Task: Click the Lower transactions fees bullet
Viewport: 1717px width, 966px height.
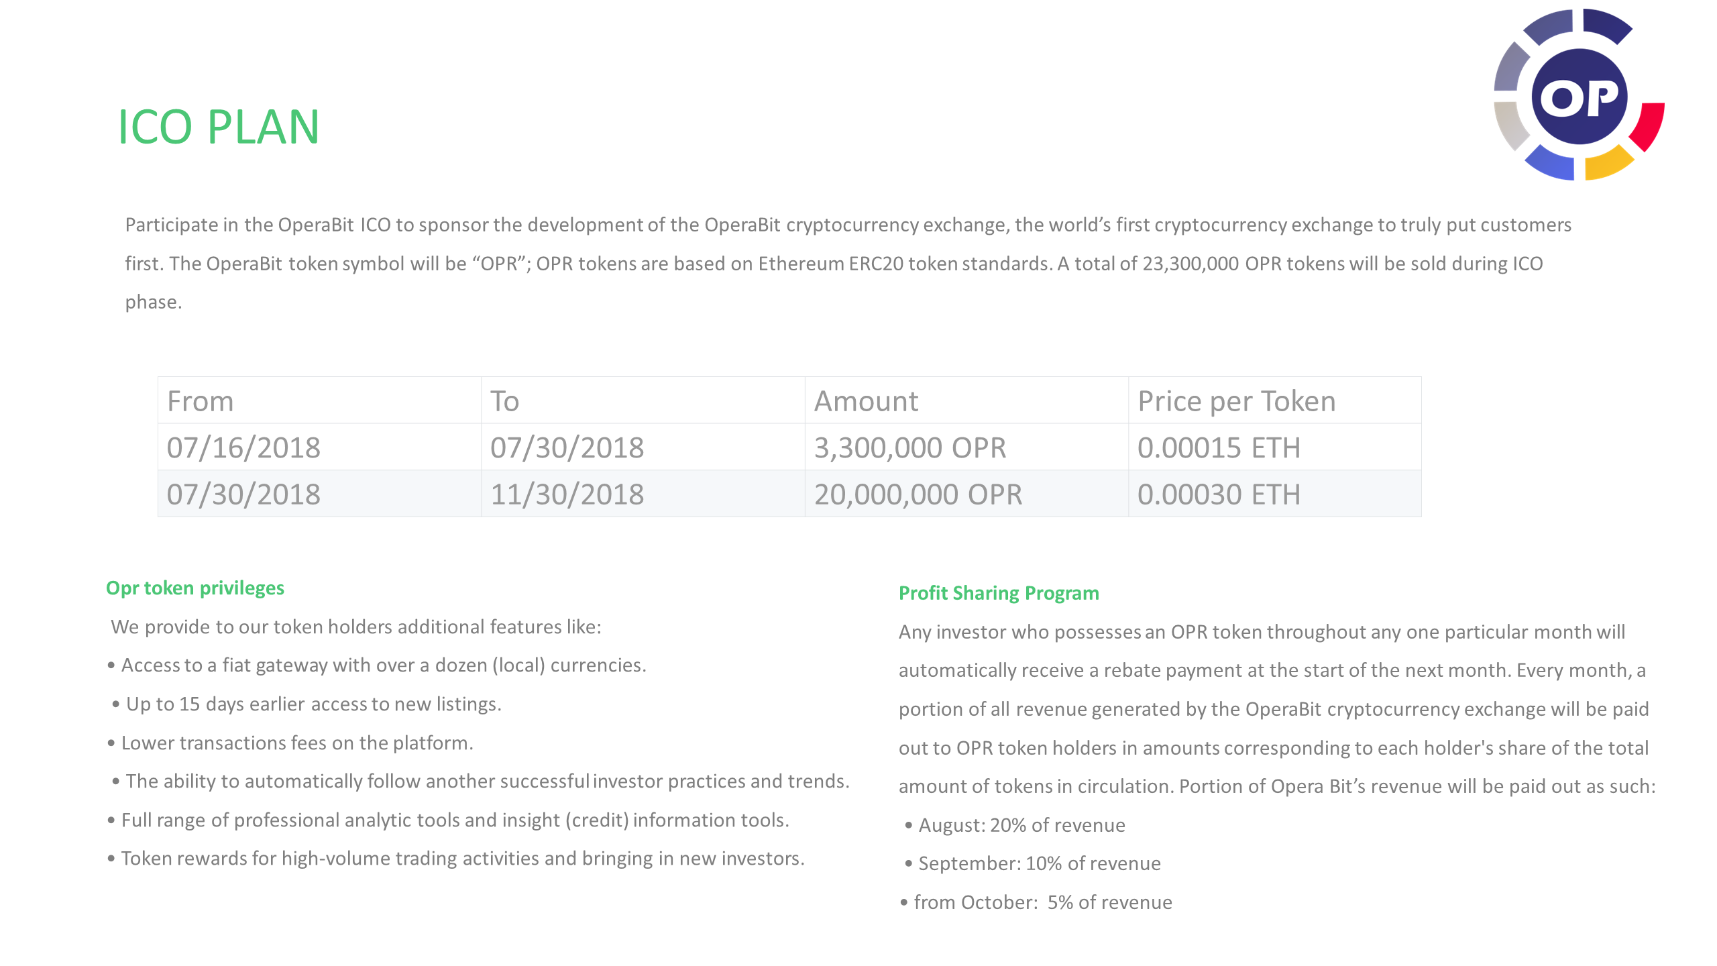Action: [290, 743]
